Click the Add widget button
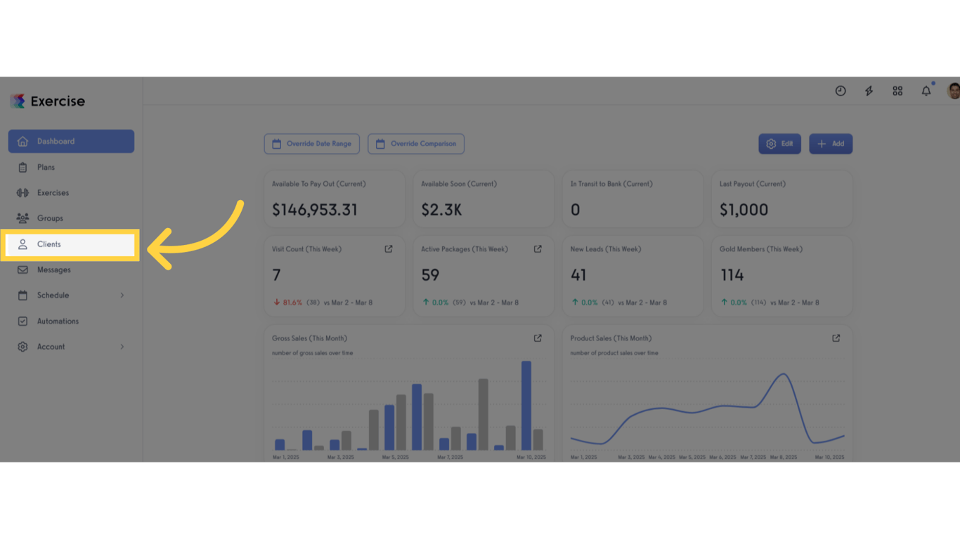Screen dimensions: 960x539 [x=831, y=144]
